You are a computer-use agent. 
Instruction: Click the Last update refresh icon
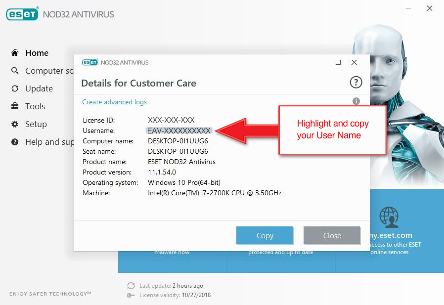click(131, 285)
